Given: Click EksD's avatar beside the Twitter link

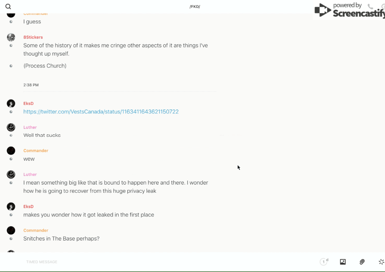Looking at the screenshot, I should pos(11,103).
